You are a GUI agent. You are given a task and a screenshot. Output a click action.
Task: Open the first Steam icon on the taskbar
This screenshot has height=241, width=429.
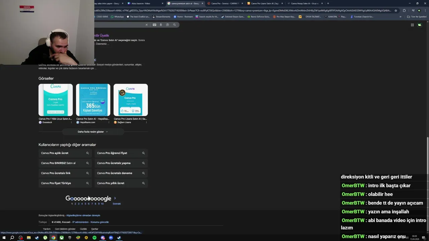37,238
